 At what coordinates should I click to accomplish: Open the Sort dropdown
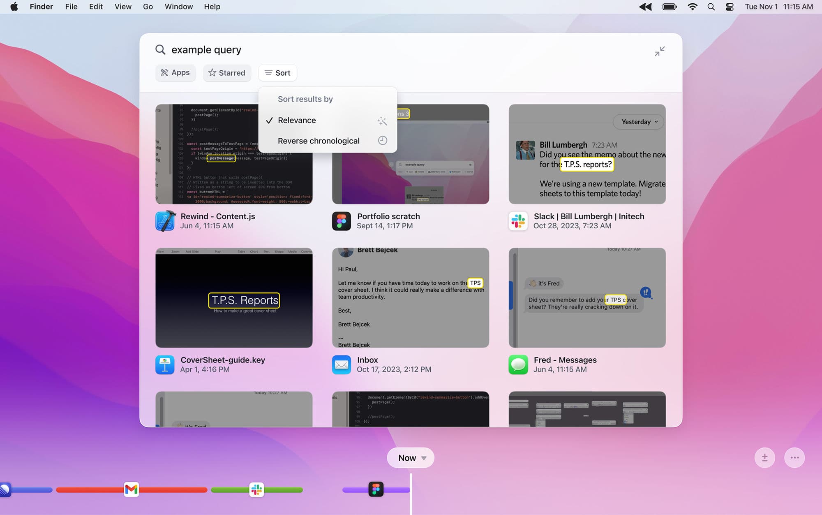click(x=277, y=72)
